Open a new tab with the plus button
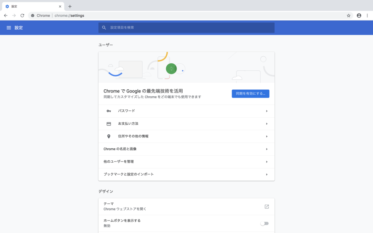 pos(70,6)
